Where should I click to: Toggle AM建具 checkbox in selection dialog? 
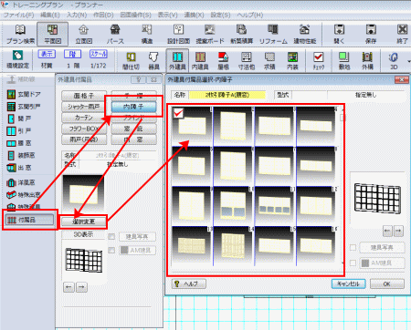click(353, 263)
